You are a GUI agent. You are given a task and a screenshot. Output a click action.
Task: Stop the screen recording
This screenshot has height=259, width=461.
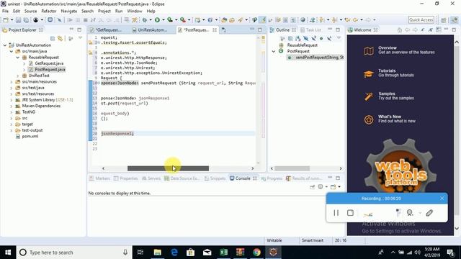point(350,213)
